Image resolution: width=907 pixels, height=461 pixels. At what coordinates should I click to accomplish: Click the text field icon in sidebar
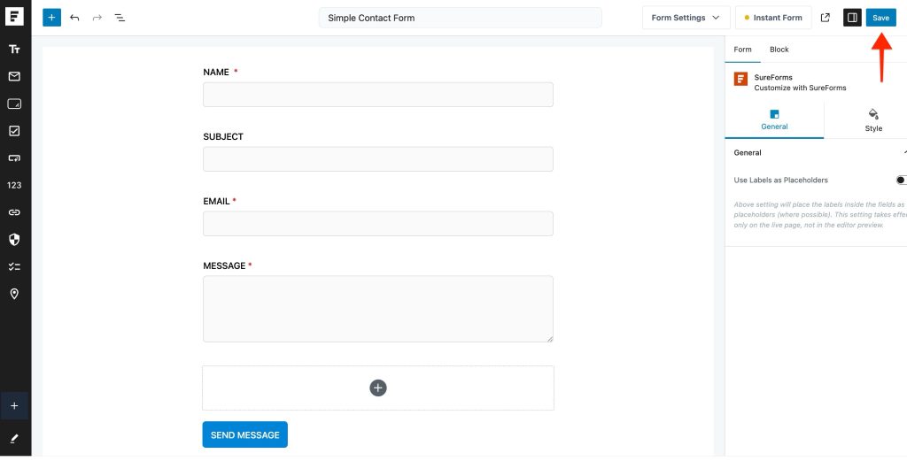tap(14, 50)
